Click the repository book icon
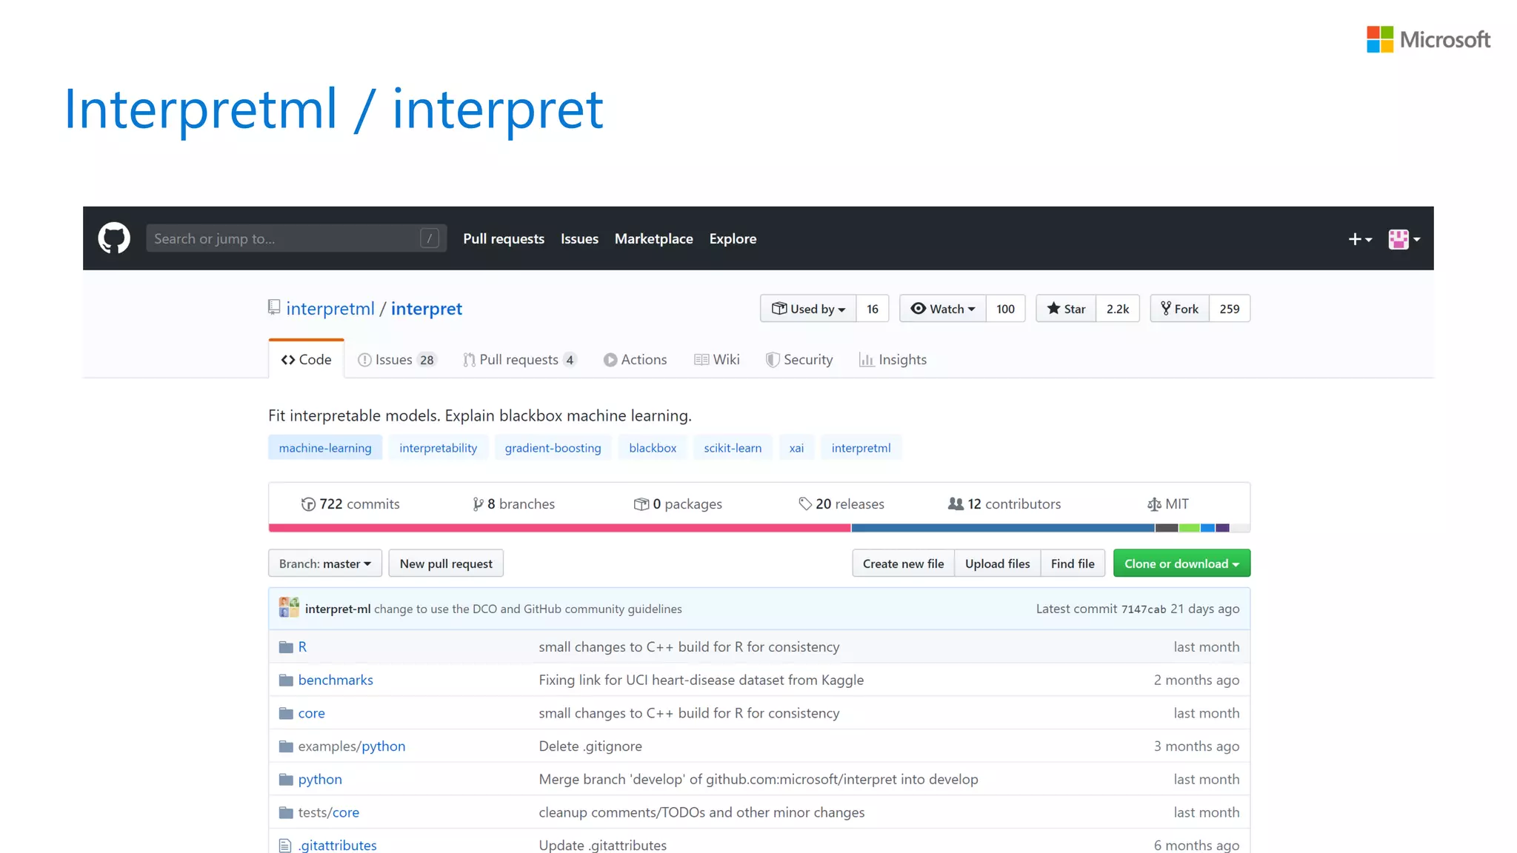 (274, 307)
